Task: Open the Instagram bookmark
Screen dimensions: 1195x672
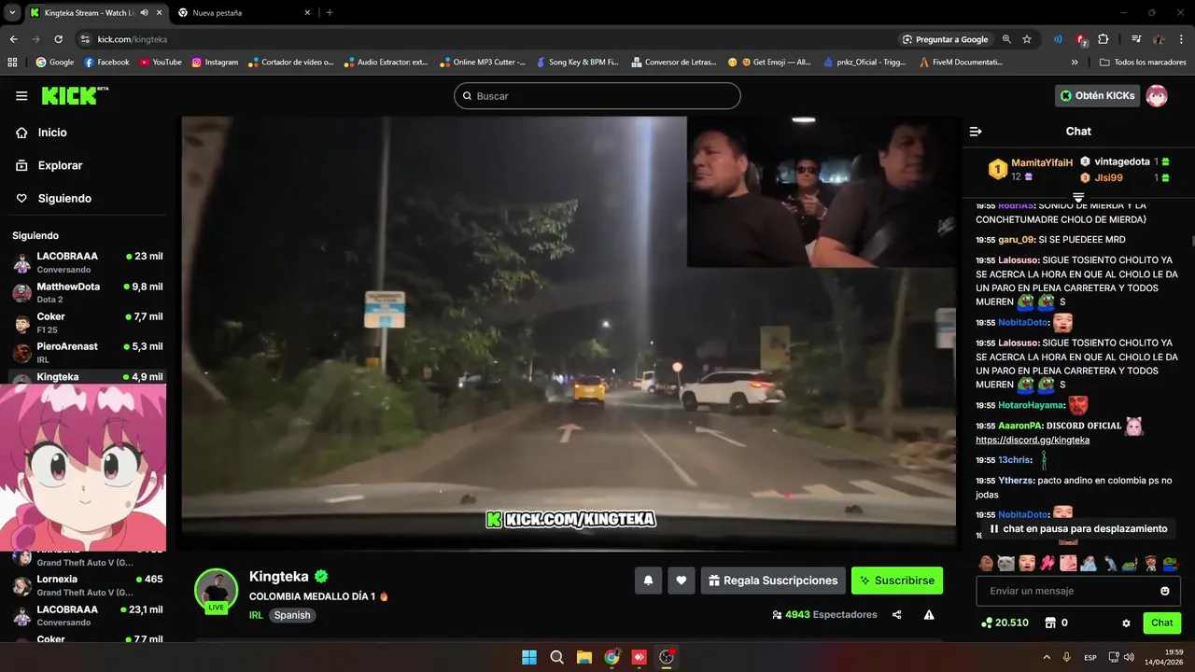Action: click(x=215, y=63)
